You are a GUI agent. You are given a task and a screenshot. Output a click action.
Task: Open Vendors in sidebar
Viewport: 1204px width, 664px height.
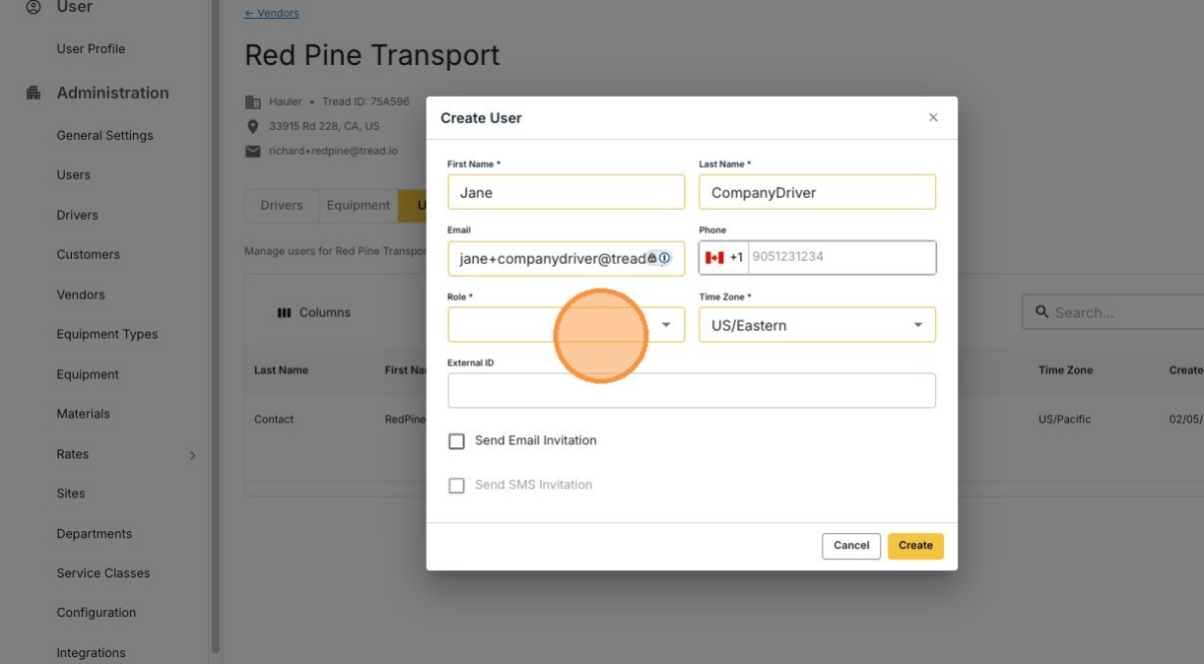pos(80,295)
